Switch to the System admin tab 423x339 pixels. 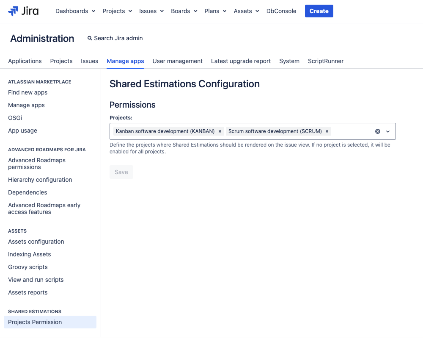pos(289,61)
